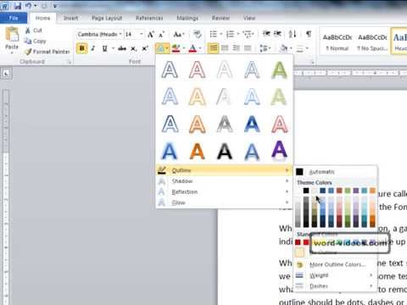
Task: Click the Increase Indent icon
Action: click(278, 34)
